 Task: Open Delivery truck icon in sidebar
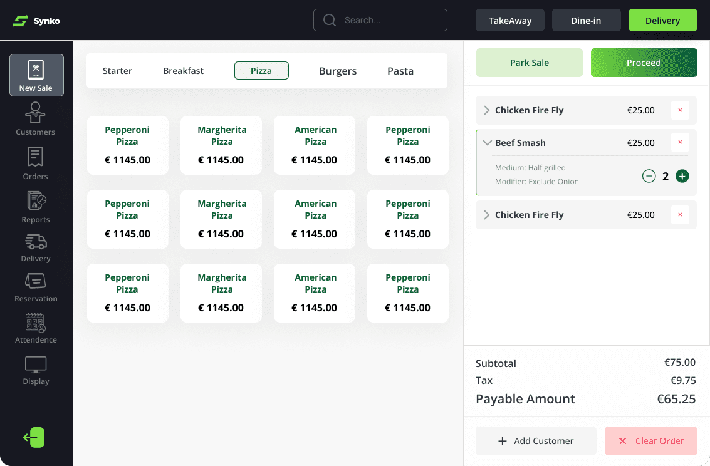pos(35,248)
